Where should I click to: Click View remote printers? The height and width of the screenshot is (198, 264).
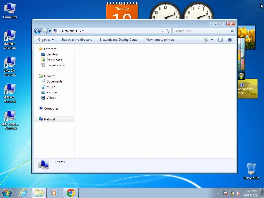pos(160,40)
